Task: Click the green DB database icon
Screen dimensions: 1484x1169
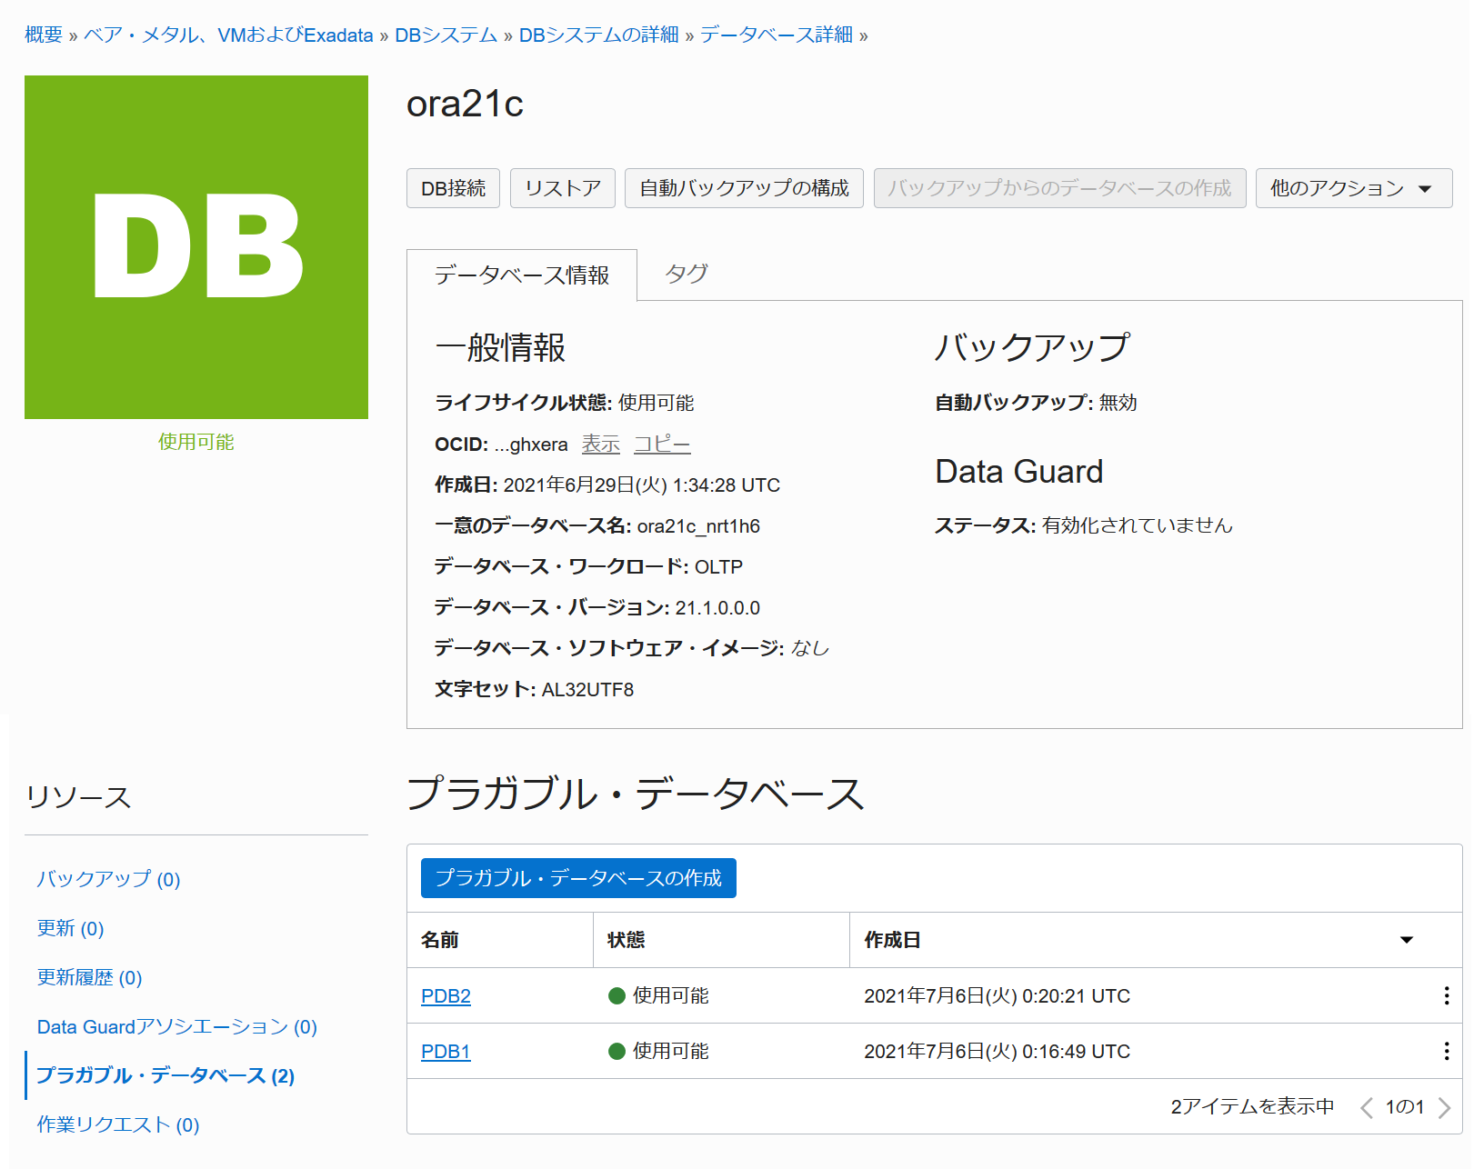Action: (x=196, y=247)
